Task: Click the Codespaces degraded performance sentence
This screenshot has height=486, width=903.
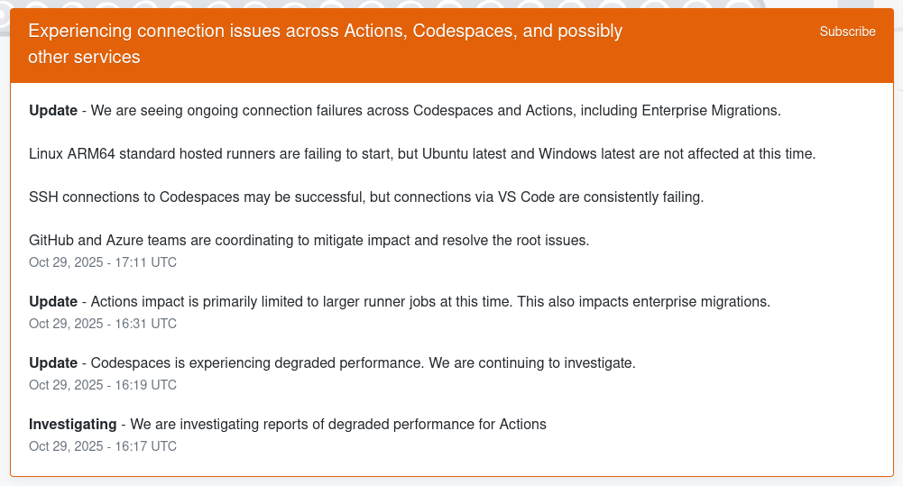Action: 363,363
